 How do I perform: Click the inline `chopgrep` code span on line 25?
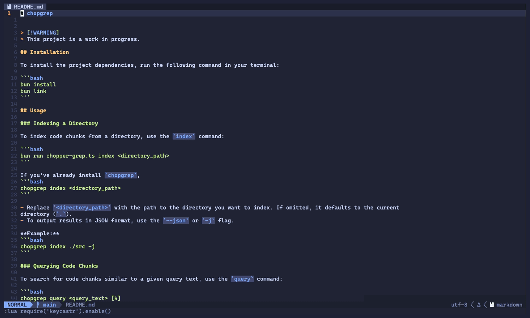tap(121, 175)
